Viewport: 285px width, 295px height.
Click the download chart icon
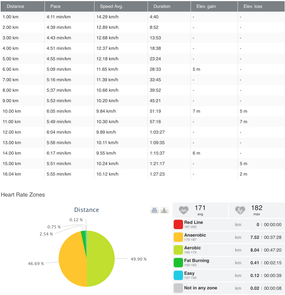pyautogui.click(x=164, y=210)
